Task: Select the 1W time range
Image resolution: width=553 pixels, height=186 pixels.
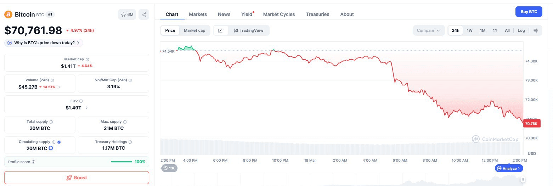Action: [469, 30]
